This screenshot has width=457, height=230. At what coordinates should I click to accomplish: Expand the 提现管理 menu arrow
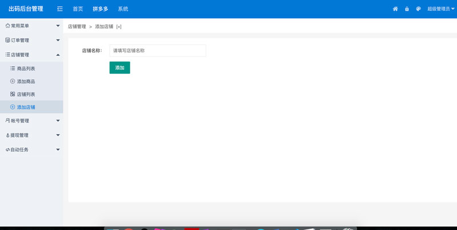tap(58, 135)
